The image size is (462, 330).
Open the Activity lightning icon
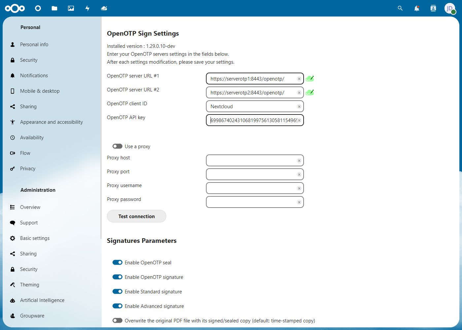coord(87,8)
